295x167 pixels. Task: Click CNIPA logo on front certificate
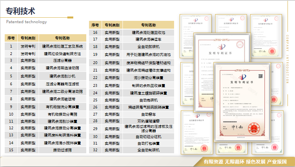click(243, 77)
